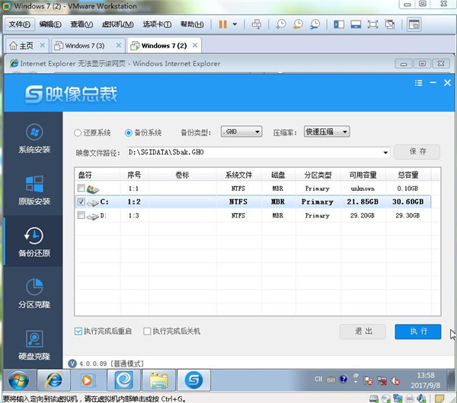Click the 0.10GB capacity cell
Image resolution: width=457 pixels, height=403 pixels.
pyautogui.click(x=407, y=189)
